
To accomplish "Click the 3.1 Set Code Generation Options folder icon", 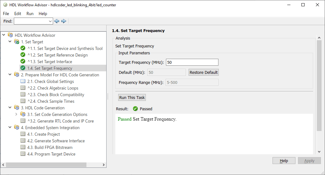I will (23, 114).
